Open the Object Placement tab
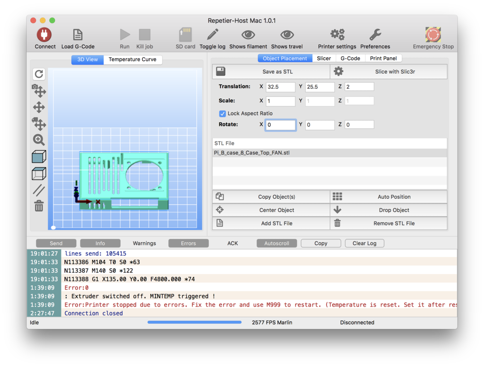This screenshot has height=367, width=484. [285, 58]
